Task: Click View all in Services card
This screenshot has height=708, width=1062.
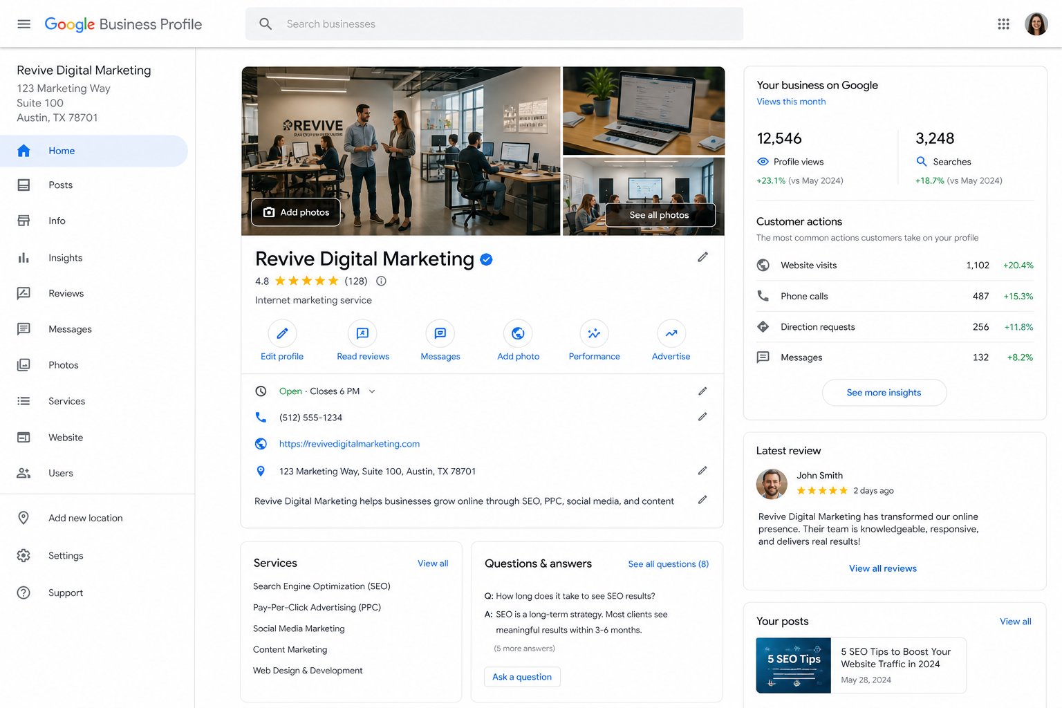Action: coord(433,563)
